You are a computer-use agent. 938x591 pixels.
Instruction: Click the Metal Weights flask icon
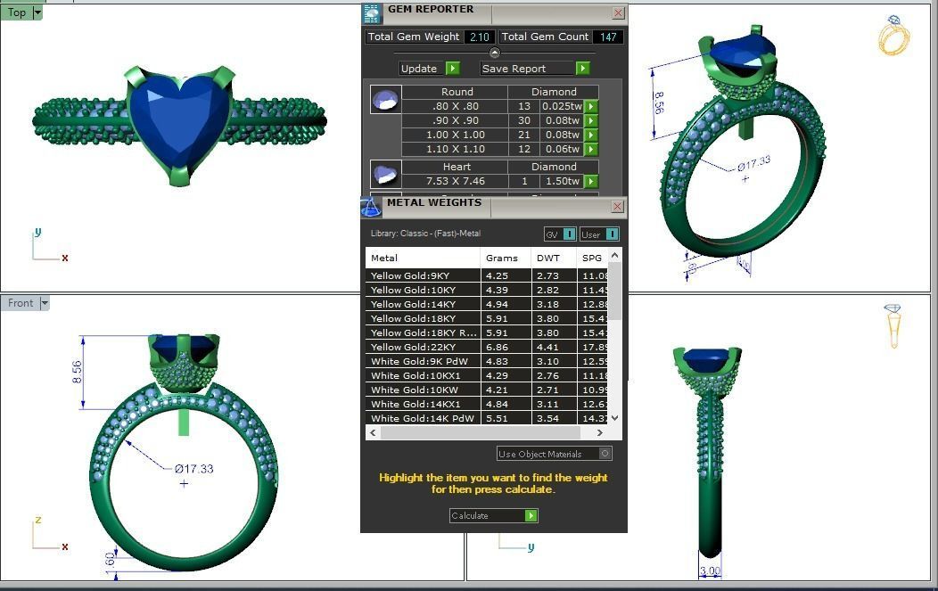coord(371,207)
